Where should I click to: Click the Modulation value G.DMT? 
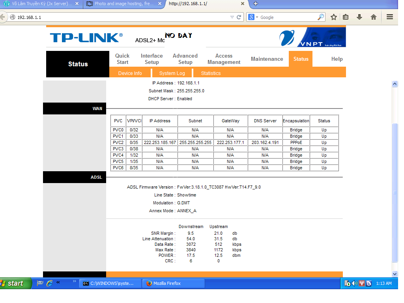click(183, 203)
